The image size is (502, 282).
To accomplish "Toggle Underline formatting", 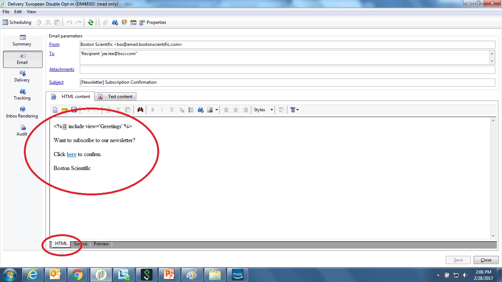I will [172, 110].
